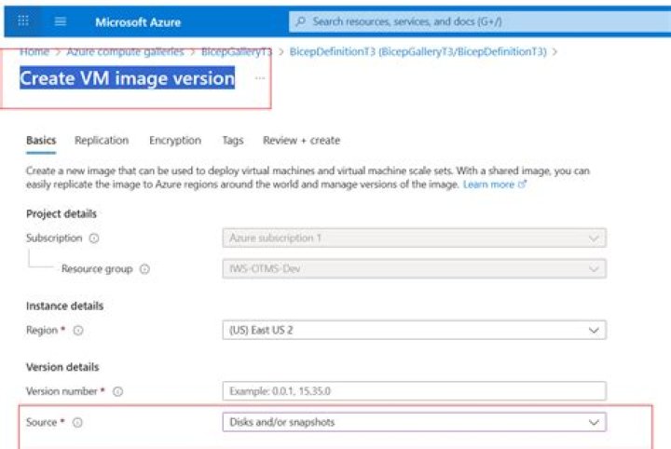Screen dimensions: 671x449
Task: Open the Review + create tab
Action: pos(301,141)
